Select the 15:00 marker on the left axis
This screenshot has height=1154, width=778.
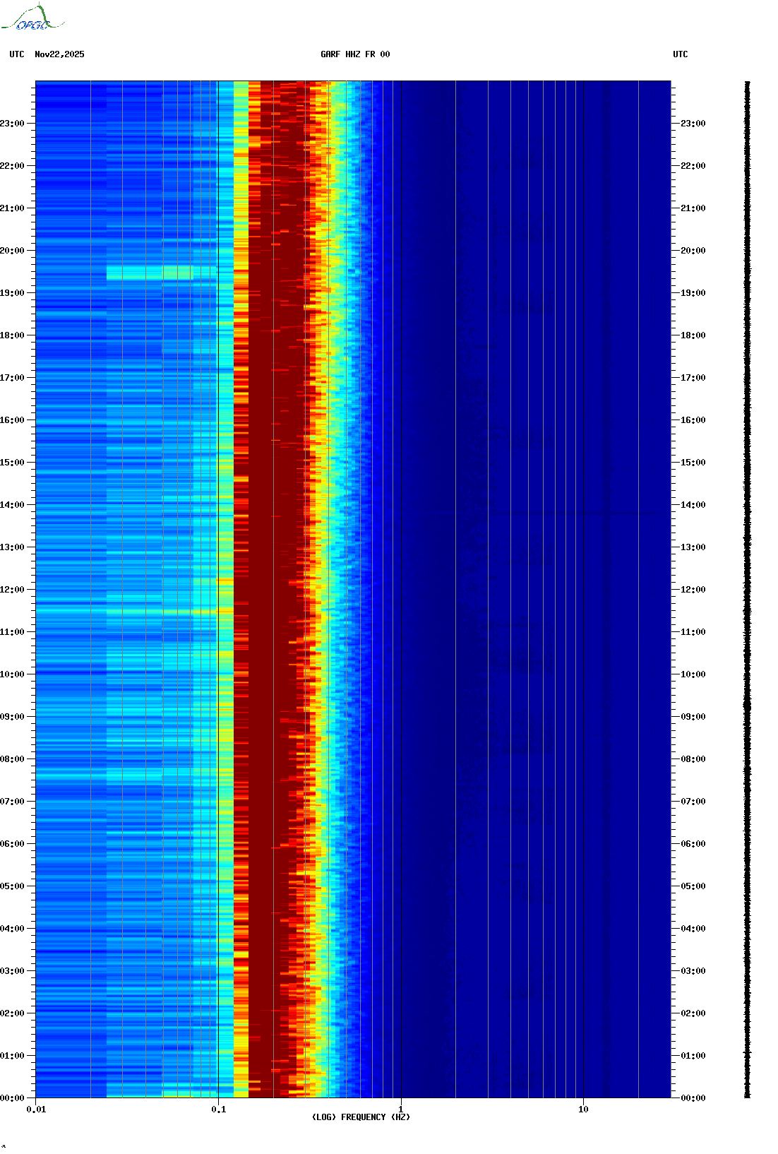click(12, 463)
